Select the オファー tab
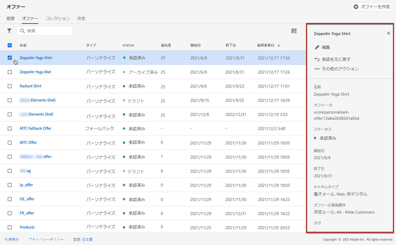 coord(30,19)
